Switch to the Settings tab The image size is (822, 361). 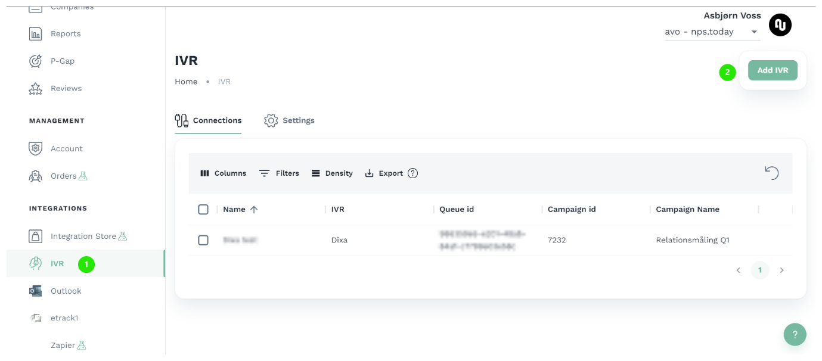click(290, 121)
